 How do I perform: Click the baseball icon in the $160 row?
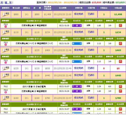click(6, 98)
